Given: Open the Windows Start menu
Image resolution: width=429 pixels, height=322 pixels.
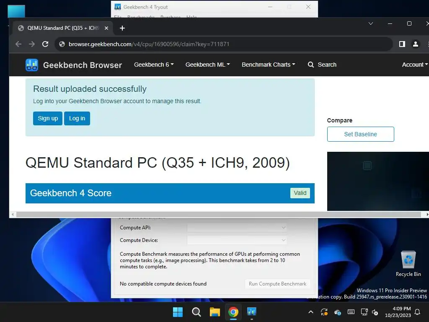Looking at the screenshot, I should (x=178, y=312).
